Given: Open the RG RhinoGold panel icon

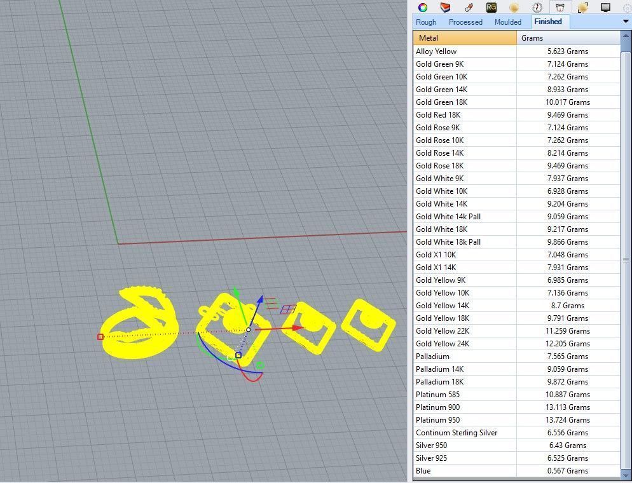Looking at the screenshot, I should [x=491, y=7].
